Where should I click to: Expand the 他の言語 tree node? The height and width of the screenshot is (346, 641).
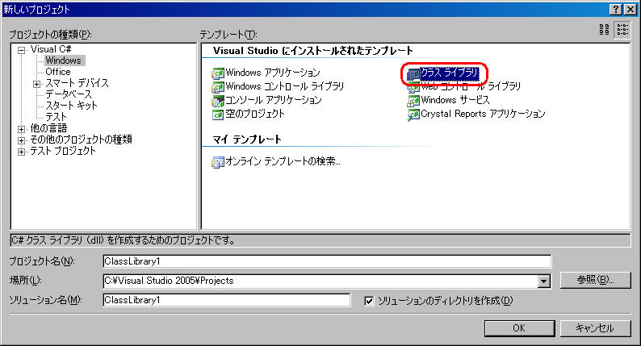tap(22, 128)
